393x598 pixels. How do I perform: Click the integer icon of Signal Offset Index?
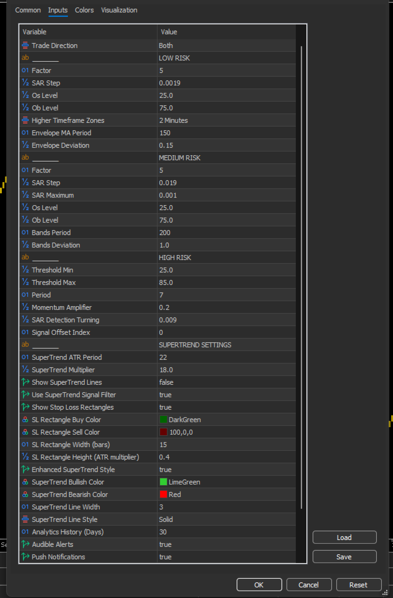pyautogui.click(x=25, y=332)
